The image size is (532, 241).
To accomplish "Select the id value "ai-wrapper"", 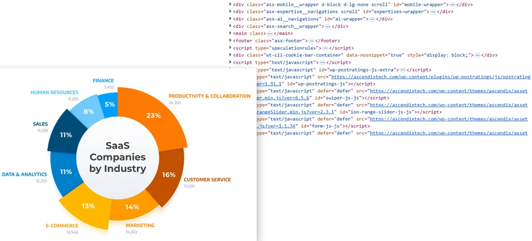I will 350,19.
